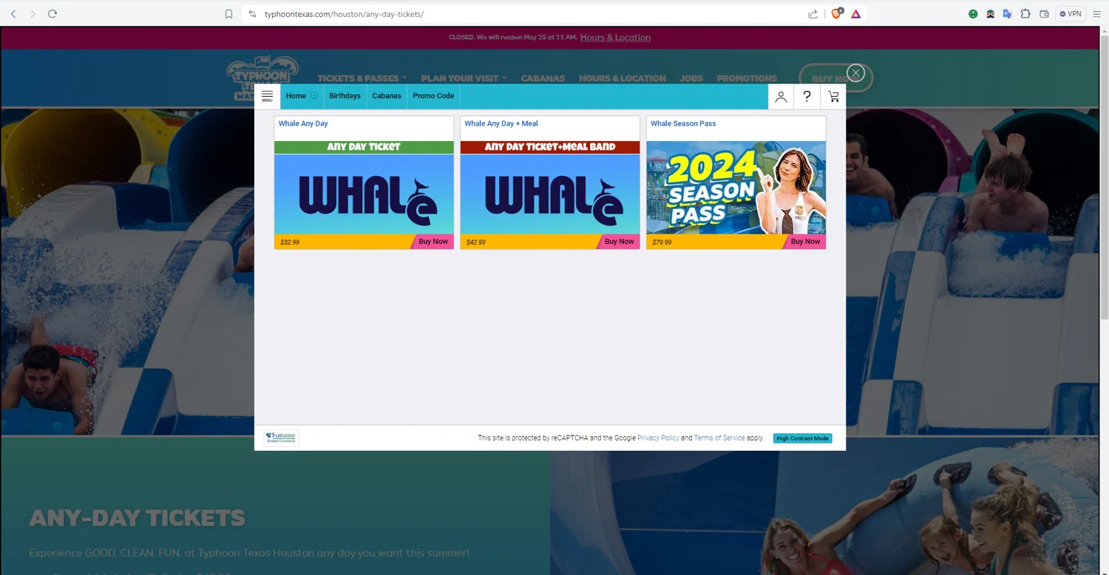Click the site header Buy Now button
Image resolution: width=1109 pixels, height=575 pixels.
coord(835,78)
